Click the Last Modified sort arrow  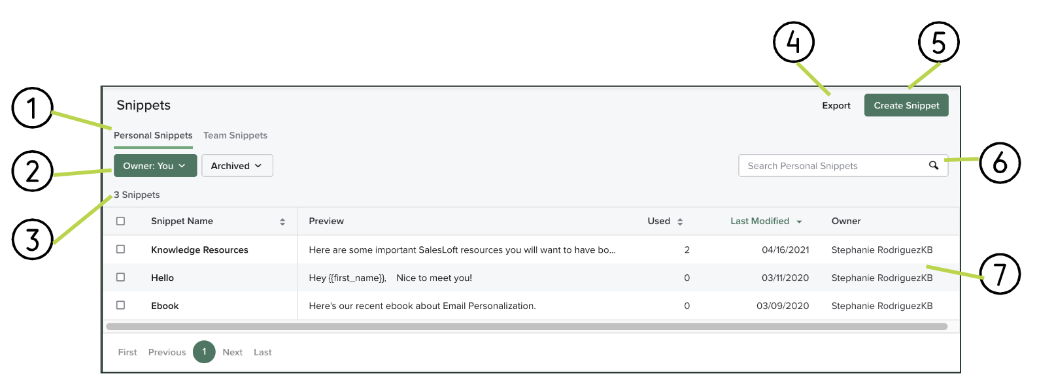click(799, 221)
